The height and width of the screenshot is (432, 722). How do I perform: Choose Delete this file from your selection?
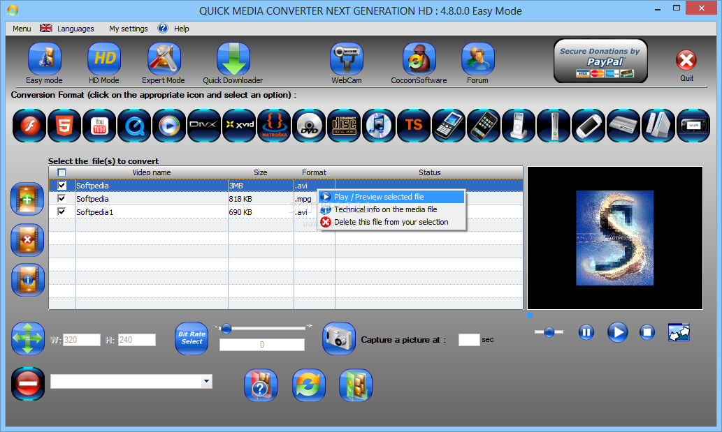391,222
